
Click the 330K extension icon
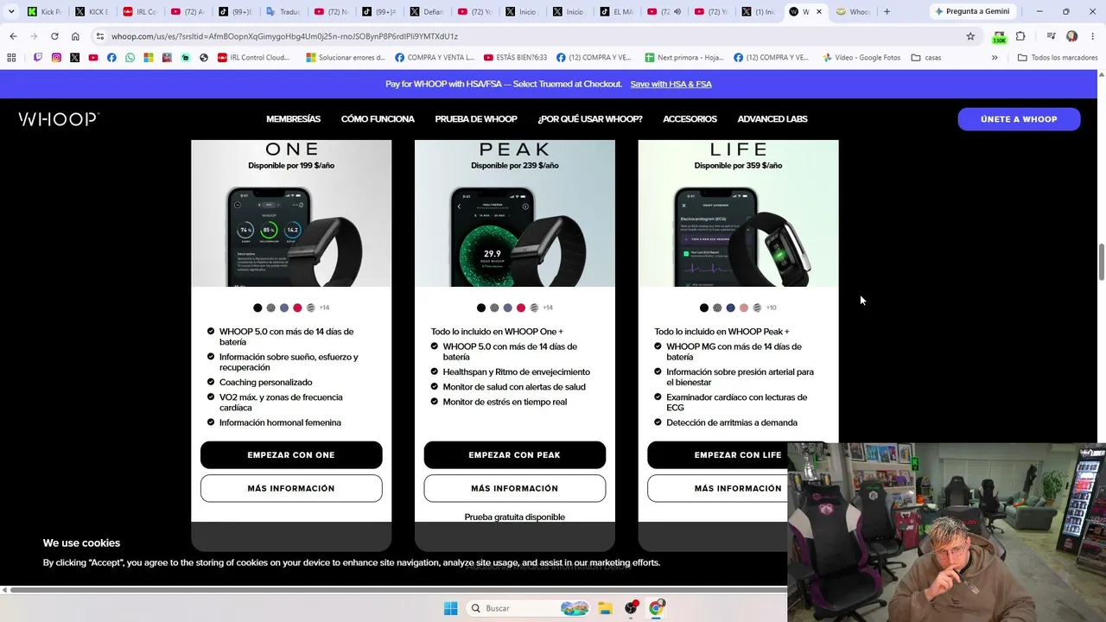click(1000, 36)
